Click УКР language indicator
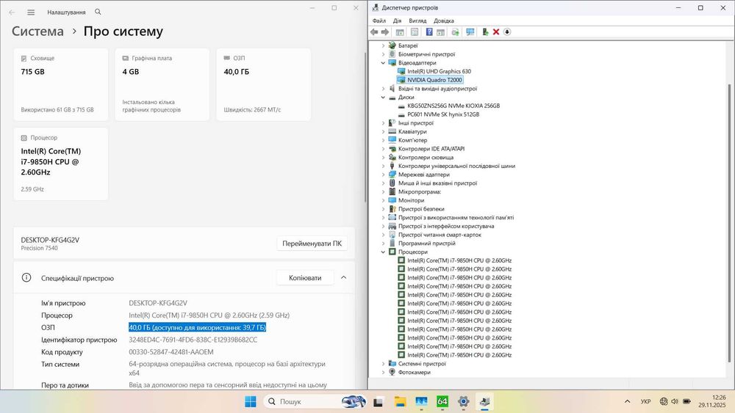Viewport: 735px width, 413px height. (645, 401)
